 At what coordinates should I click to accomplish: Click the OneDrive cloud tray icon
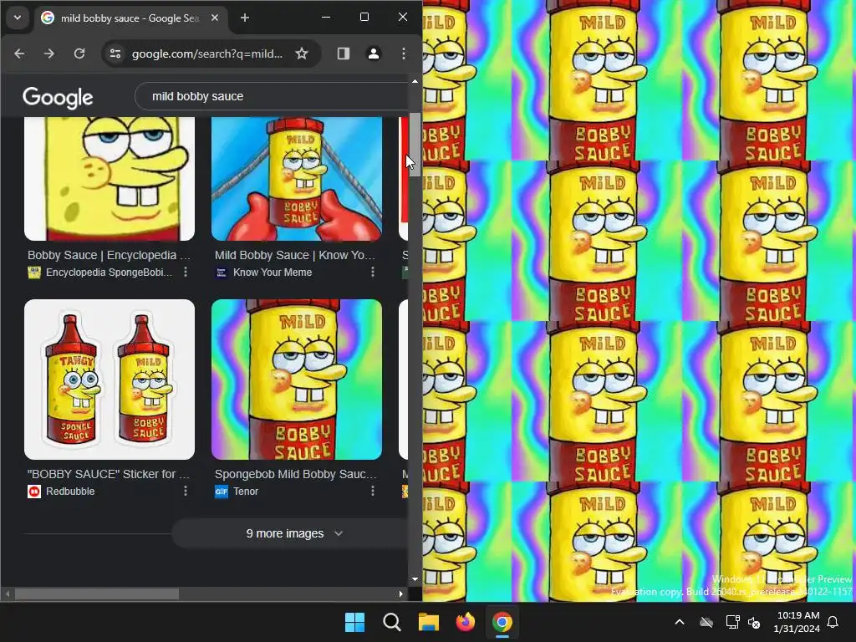click(706, 622)
